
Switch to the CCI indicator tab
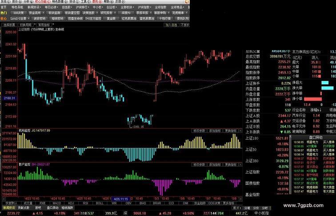pyautogui.click(x=171, y=203)
